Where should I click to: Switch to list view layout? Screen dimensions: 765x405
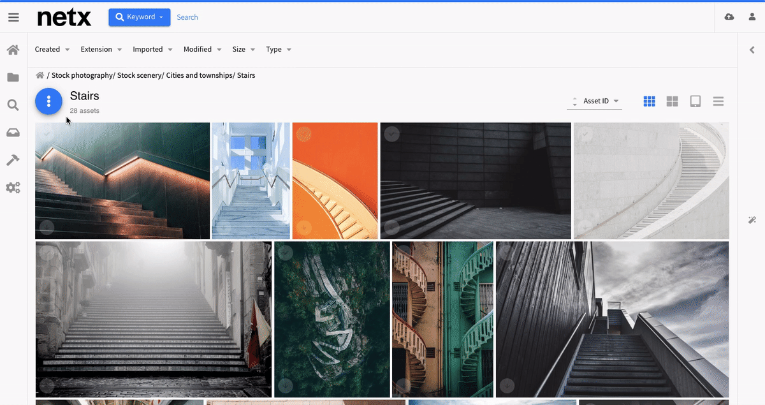718,101
